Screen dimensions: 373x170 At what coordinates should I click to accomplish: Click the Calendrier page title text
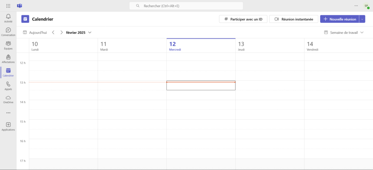(43, 19)
